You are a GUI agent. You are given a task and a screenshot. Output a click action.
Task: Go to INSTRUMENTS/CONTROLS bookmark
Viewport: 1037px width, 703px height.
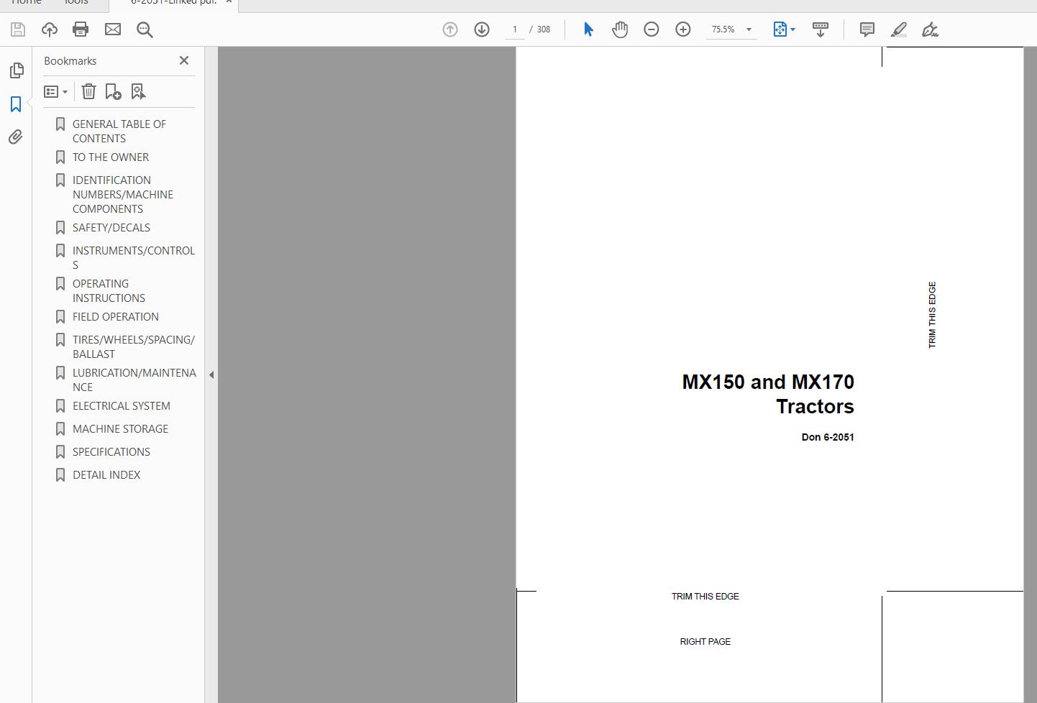pos(133,257)
